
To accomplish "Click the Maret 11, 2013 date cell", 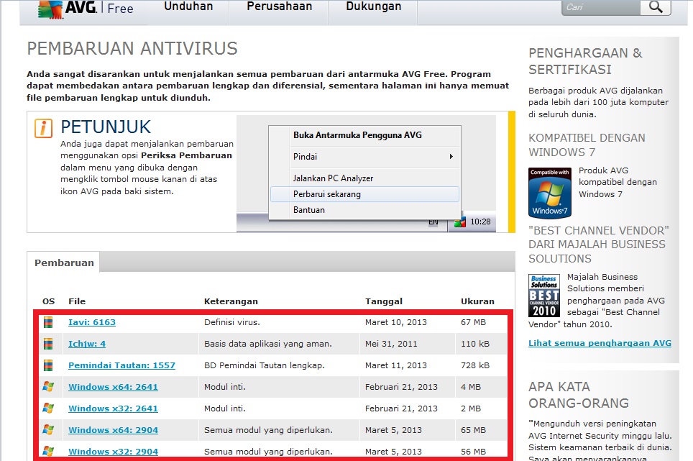I will point(396,365).
